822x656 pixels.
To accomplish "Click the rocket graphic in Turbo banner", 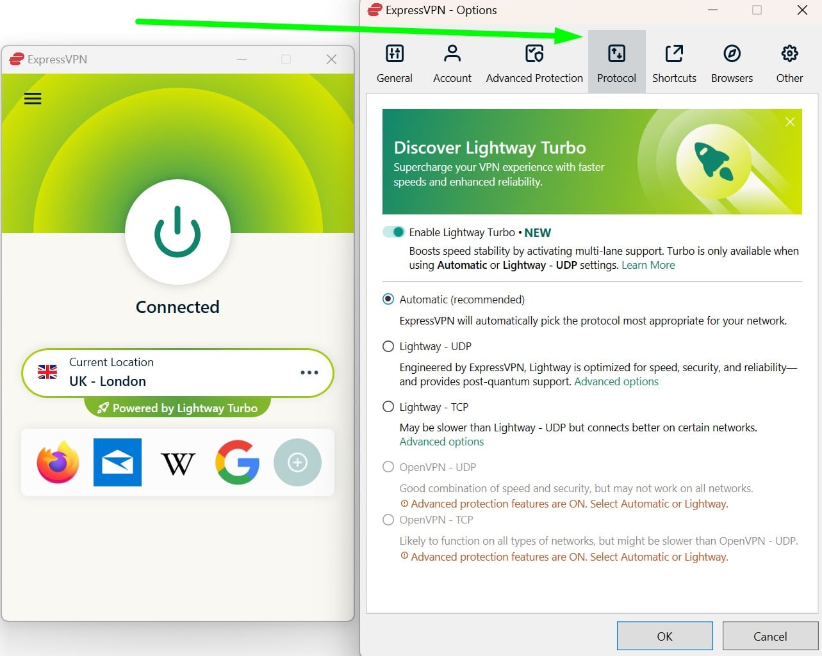I will pos(714,160).
